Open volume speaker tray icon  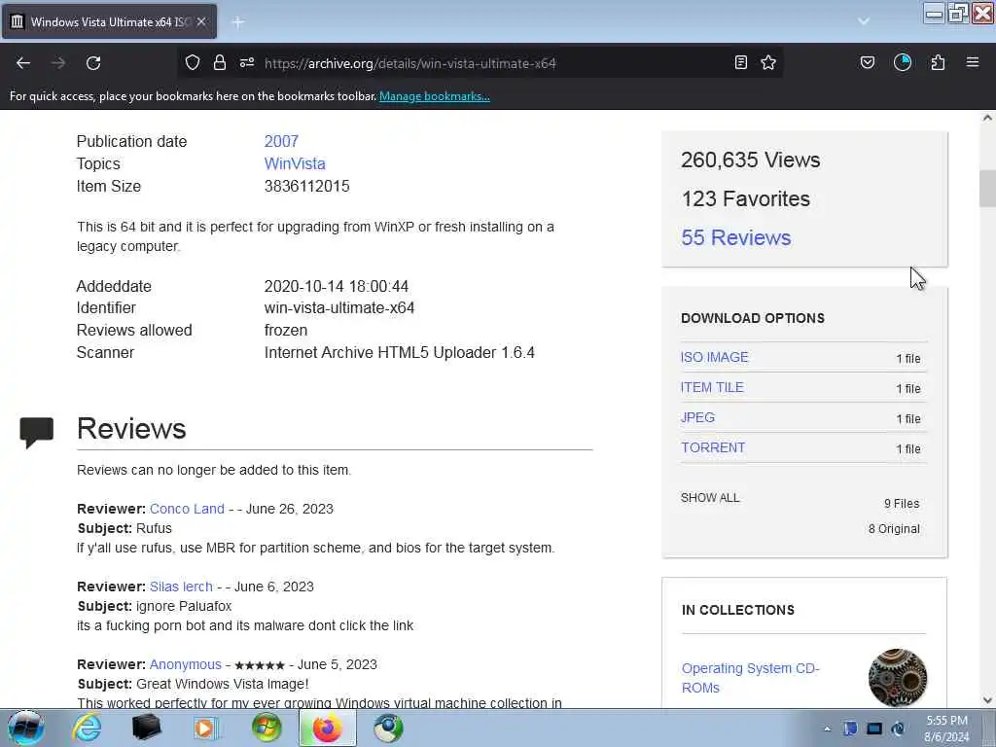coord(898,729)
